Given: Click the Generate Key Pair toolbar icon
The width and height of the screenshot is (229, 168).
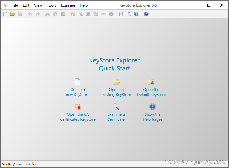Looking at the screenshot, I should coord(73,14).
